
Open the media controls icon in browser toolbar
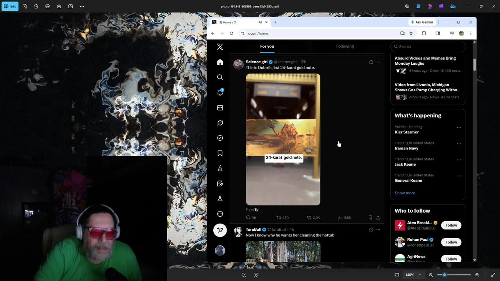click(452, 33)
